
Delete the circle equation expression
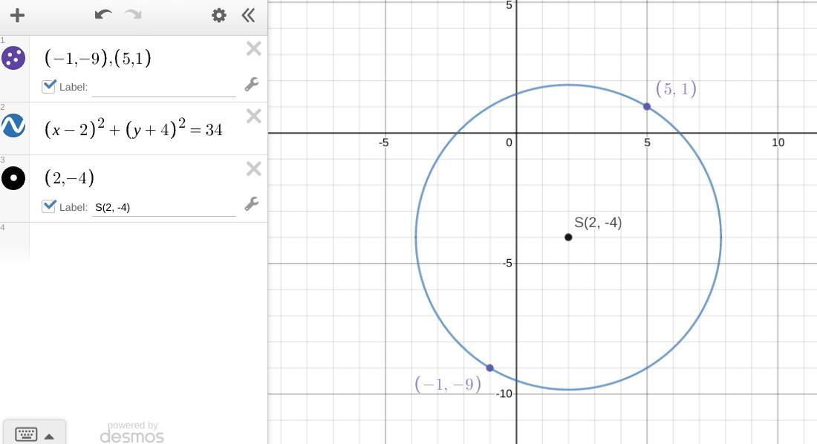tap(254, 116)
